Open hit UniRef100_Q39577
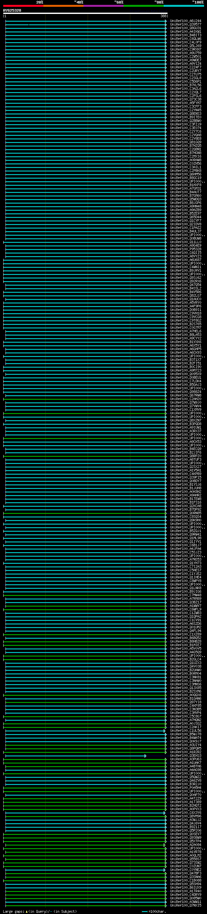This screenshot has height=914, width=207. tap(185, 25)
